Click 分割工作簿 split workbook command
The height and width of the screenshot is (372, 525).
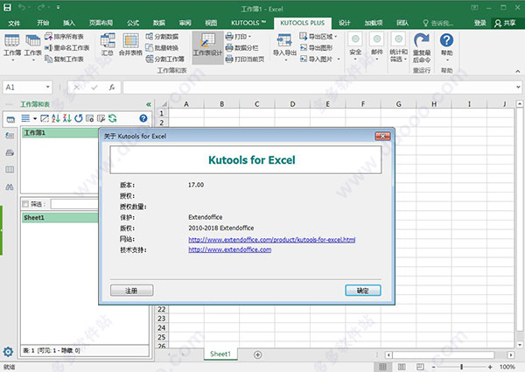tap(165, 59)
